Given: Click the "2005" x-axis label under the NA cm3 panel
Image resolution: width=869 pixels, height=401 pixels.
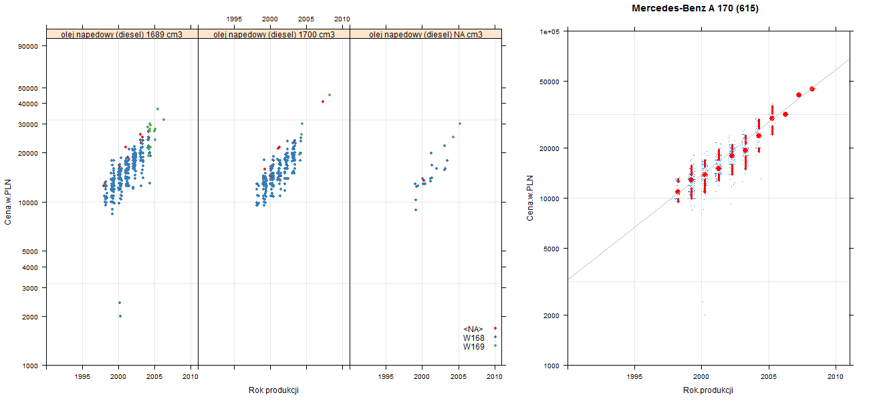Looking at the screenshot, I should (x=458, y=378).
